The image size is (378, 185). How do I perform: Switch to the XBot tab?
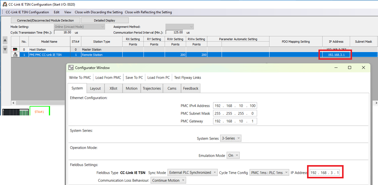[x=114, y=88]
